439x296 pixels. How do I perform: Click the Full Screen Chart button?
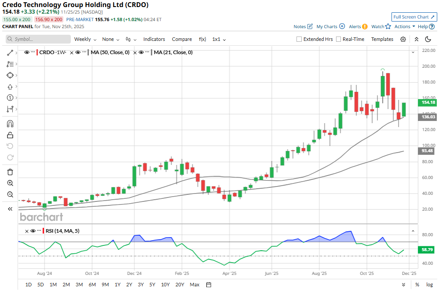click(x=414, y=17)
